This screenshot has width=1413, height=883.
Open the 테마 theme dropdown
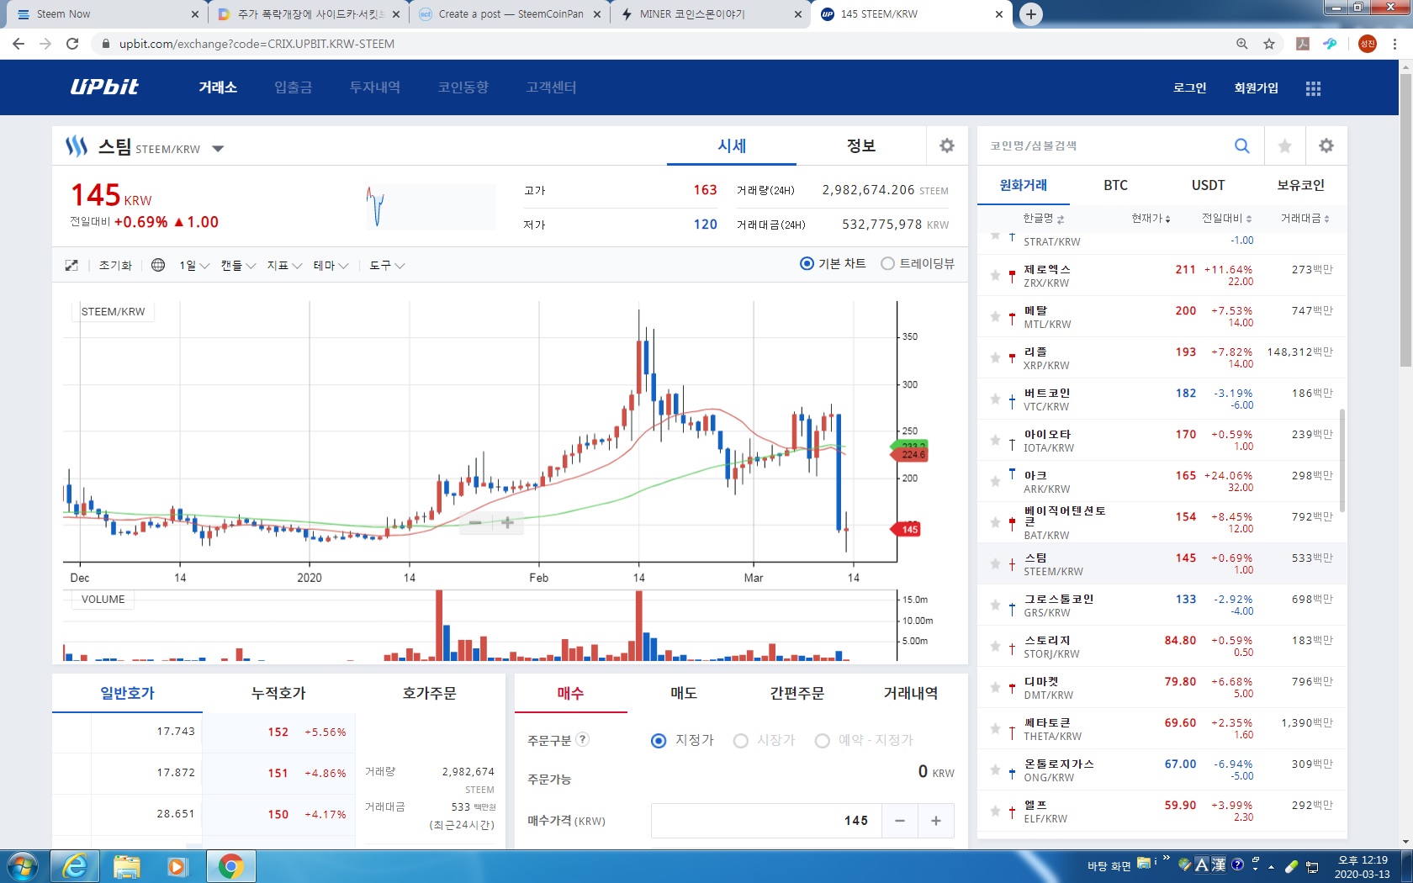pyautogui.click(x=331, y=265)
